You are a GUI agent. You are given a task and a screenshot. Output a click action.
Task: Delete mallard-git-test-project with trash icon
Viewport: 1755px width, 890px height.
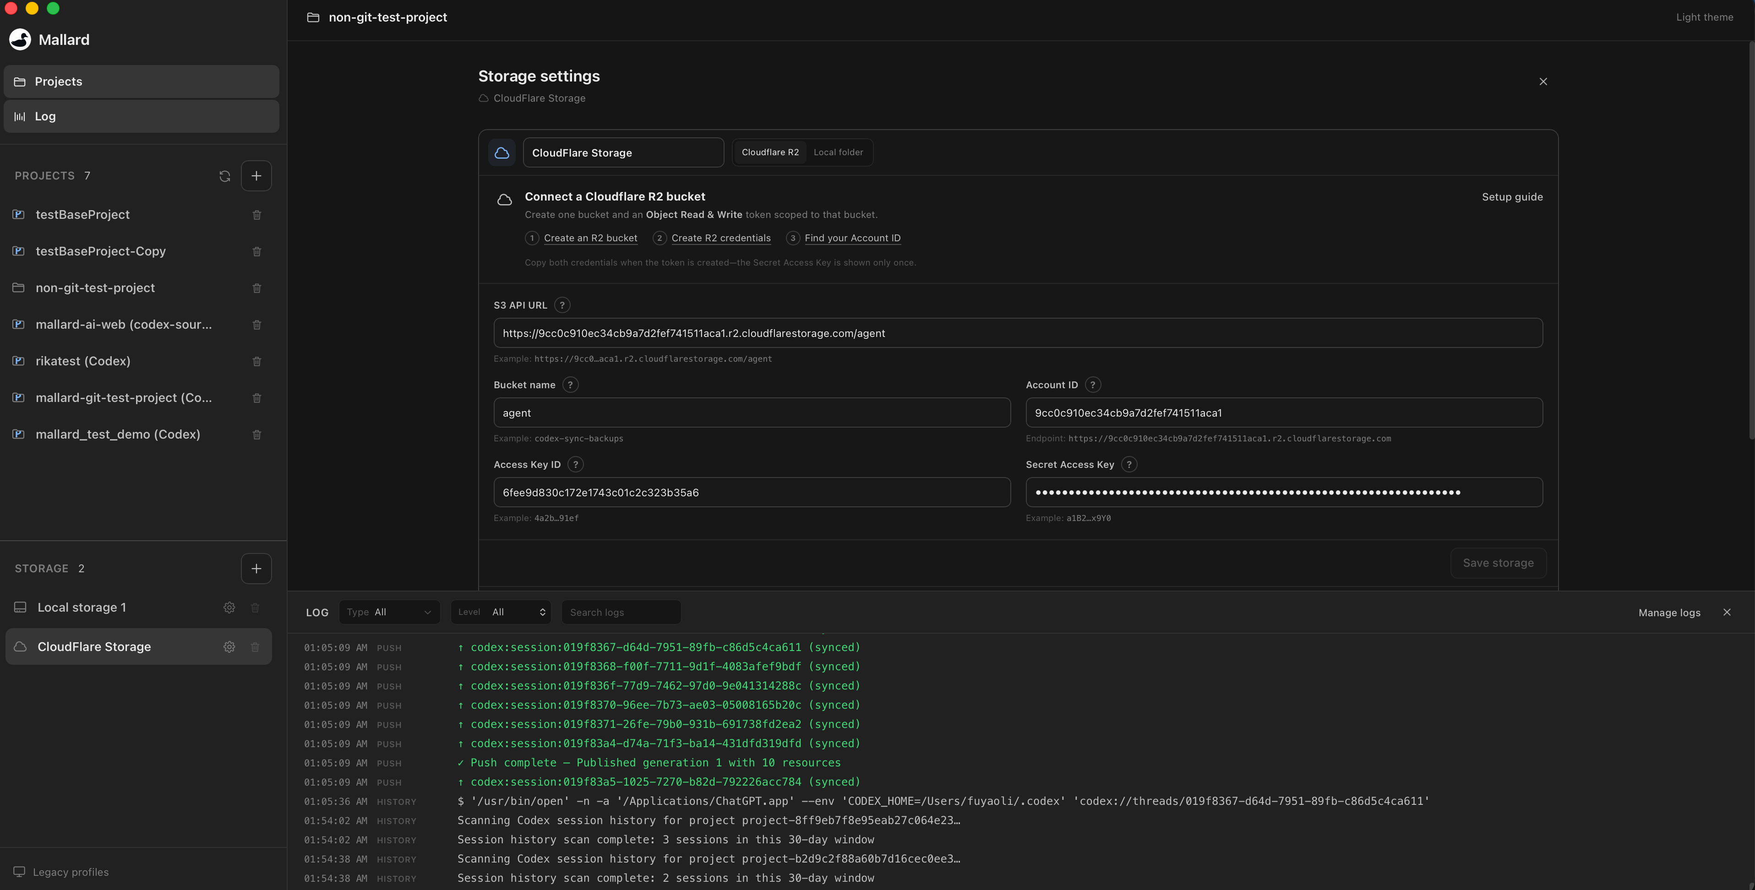click(x=257, y=398)
